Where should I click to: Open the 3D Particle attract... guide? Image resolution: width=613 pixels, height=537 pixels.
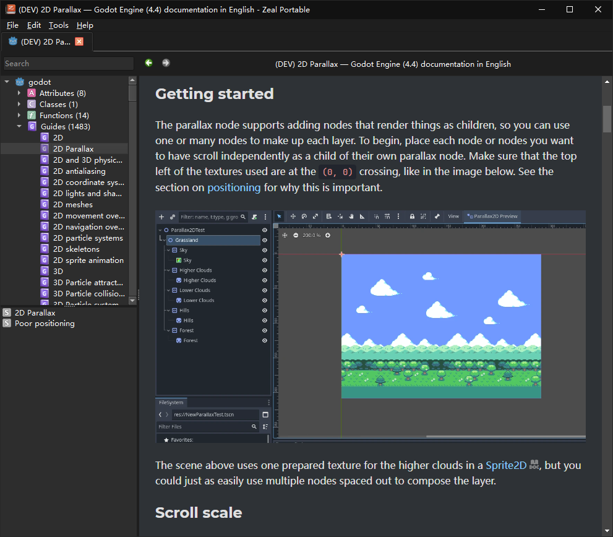click(88, 282)
